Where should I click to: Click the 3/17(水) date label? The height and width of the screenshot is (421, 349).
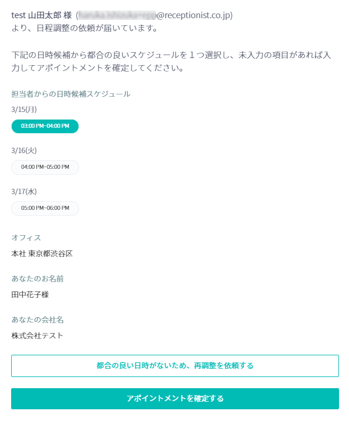pyautogui.click(x=24, y=192)
